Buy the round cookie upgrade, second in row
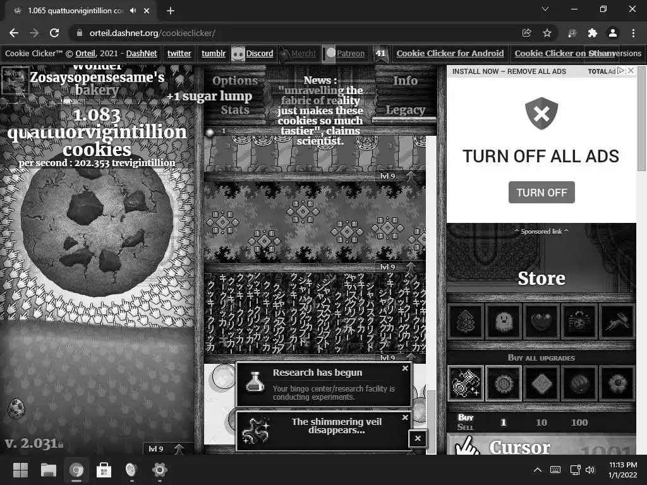Viewport: 647px width, 485px height. point(504,383)
